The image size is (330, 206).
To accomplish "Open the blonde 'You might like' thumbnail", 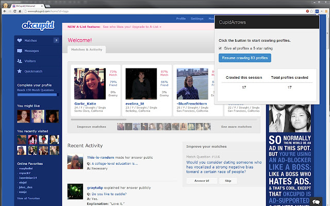I will [38, 116].
